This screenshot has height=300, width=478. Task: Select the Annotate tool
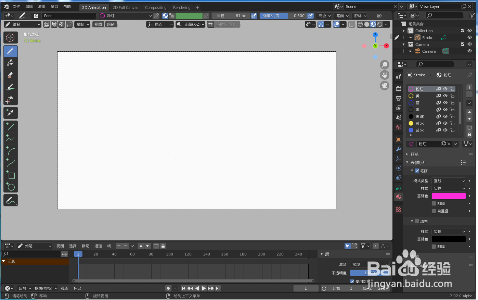tap(11, 200)
